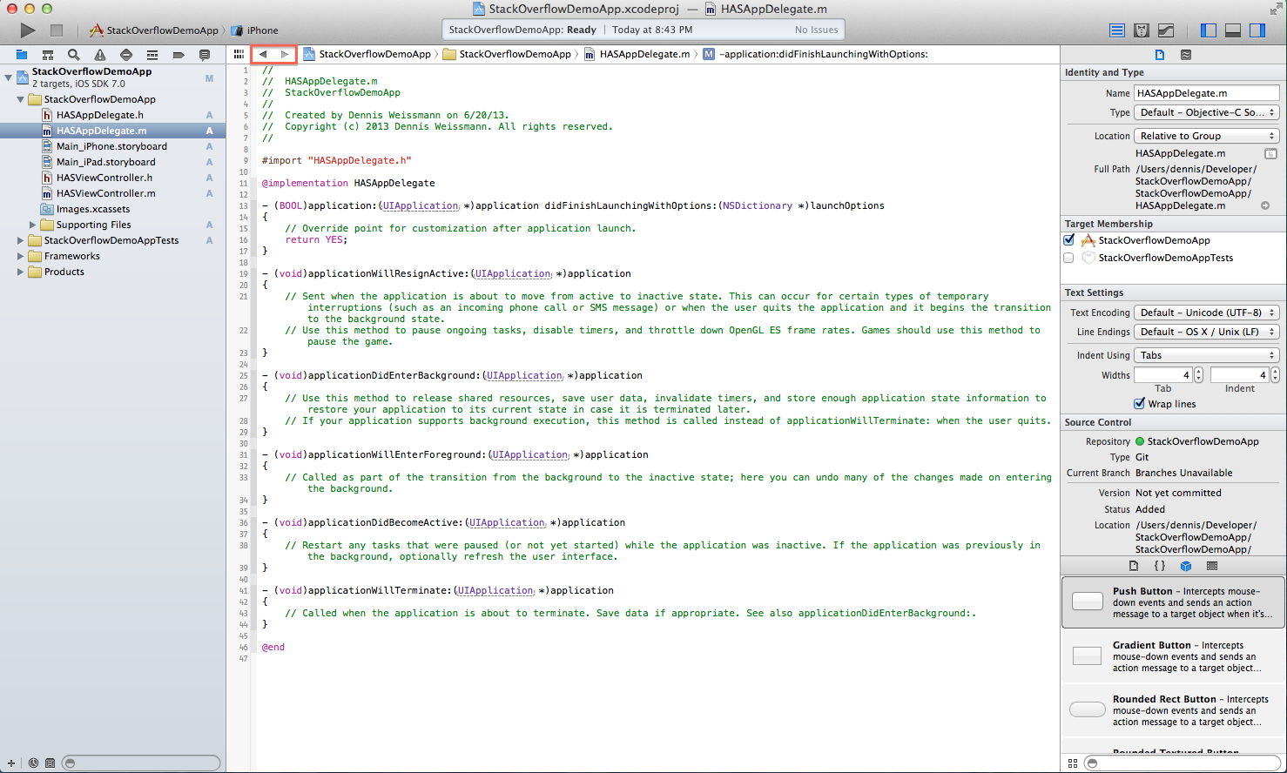Switch library to icon grid view
Screen dimensions: 1287x773
click(1073, 763)
